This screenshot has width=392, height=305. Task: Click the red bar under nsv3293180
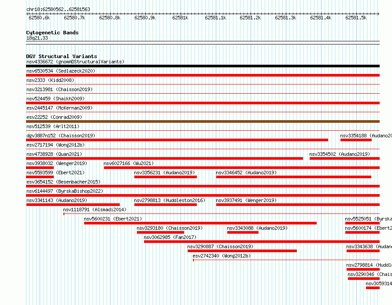160,232
